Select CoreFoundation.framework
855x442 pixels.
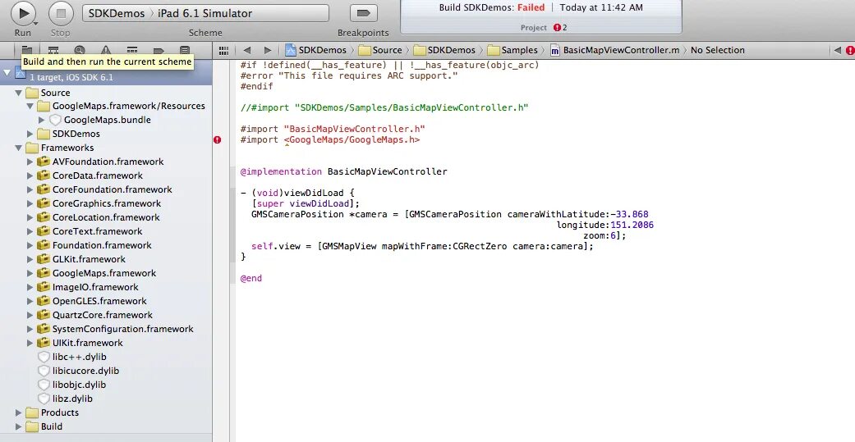pos(112,189)
